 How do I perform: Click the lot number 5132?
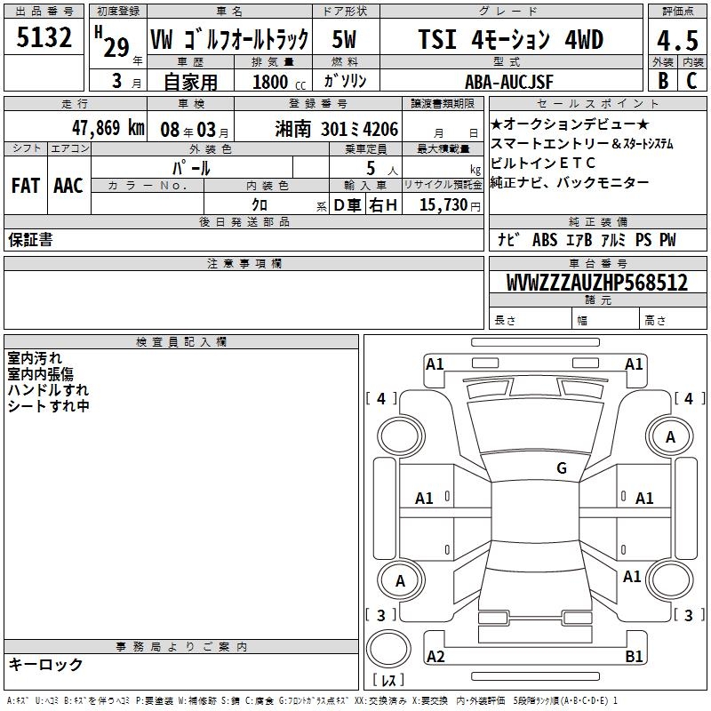(x=44, y=37)
